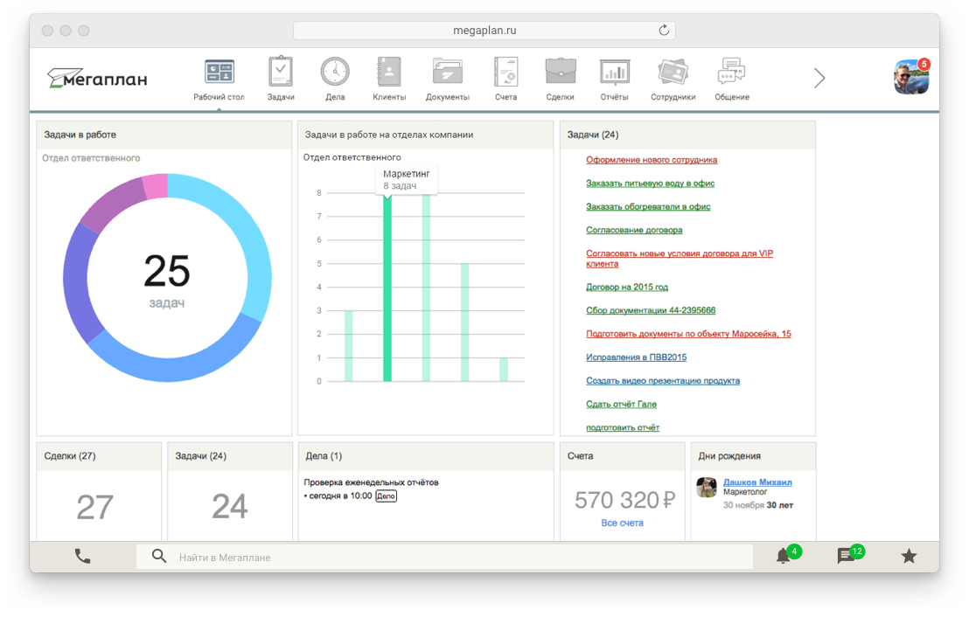The image size is (976, 617).
Task: Click the favorites star icon
Action: pos(909,556)
